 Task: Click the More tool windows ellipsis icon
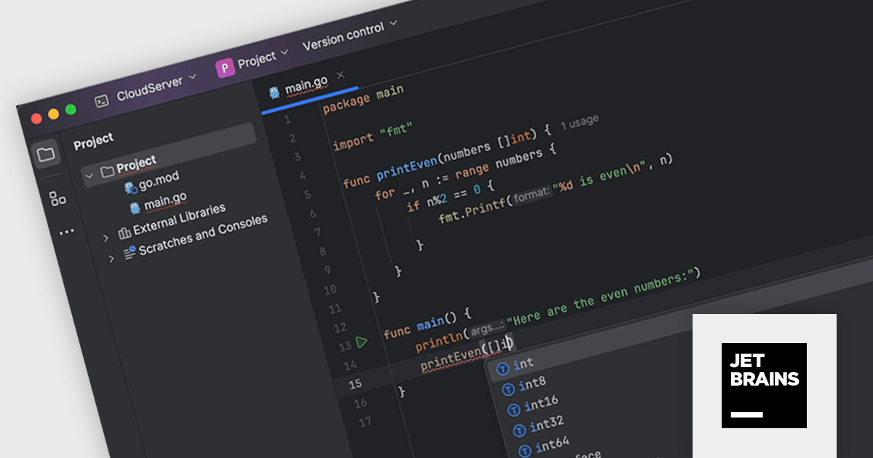point(66,231)
